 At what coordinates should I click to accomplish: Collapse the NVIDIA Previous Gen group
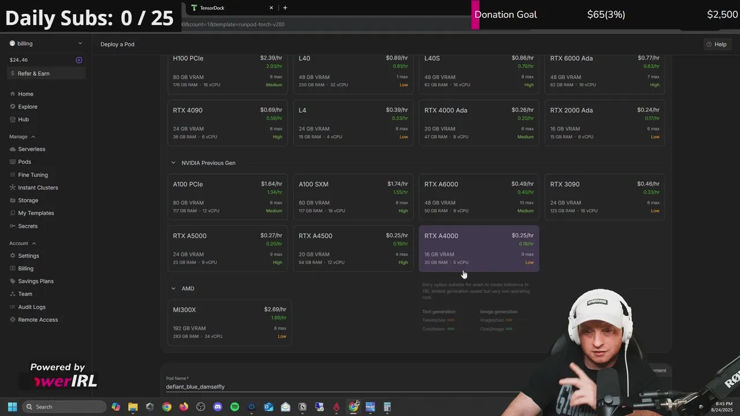click(x=173, y=163)
